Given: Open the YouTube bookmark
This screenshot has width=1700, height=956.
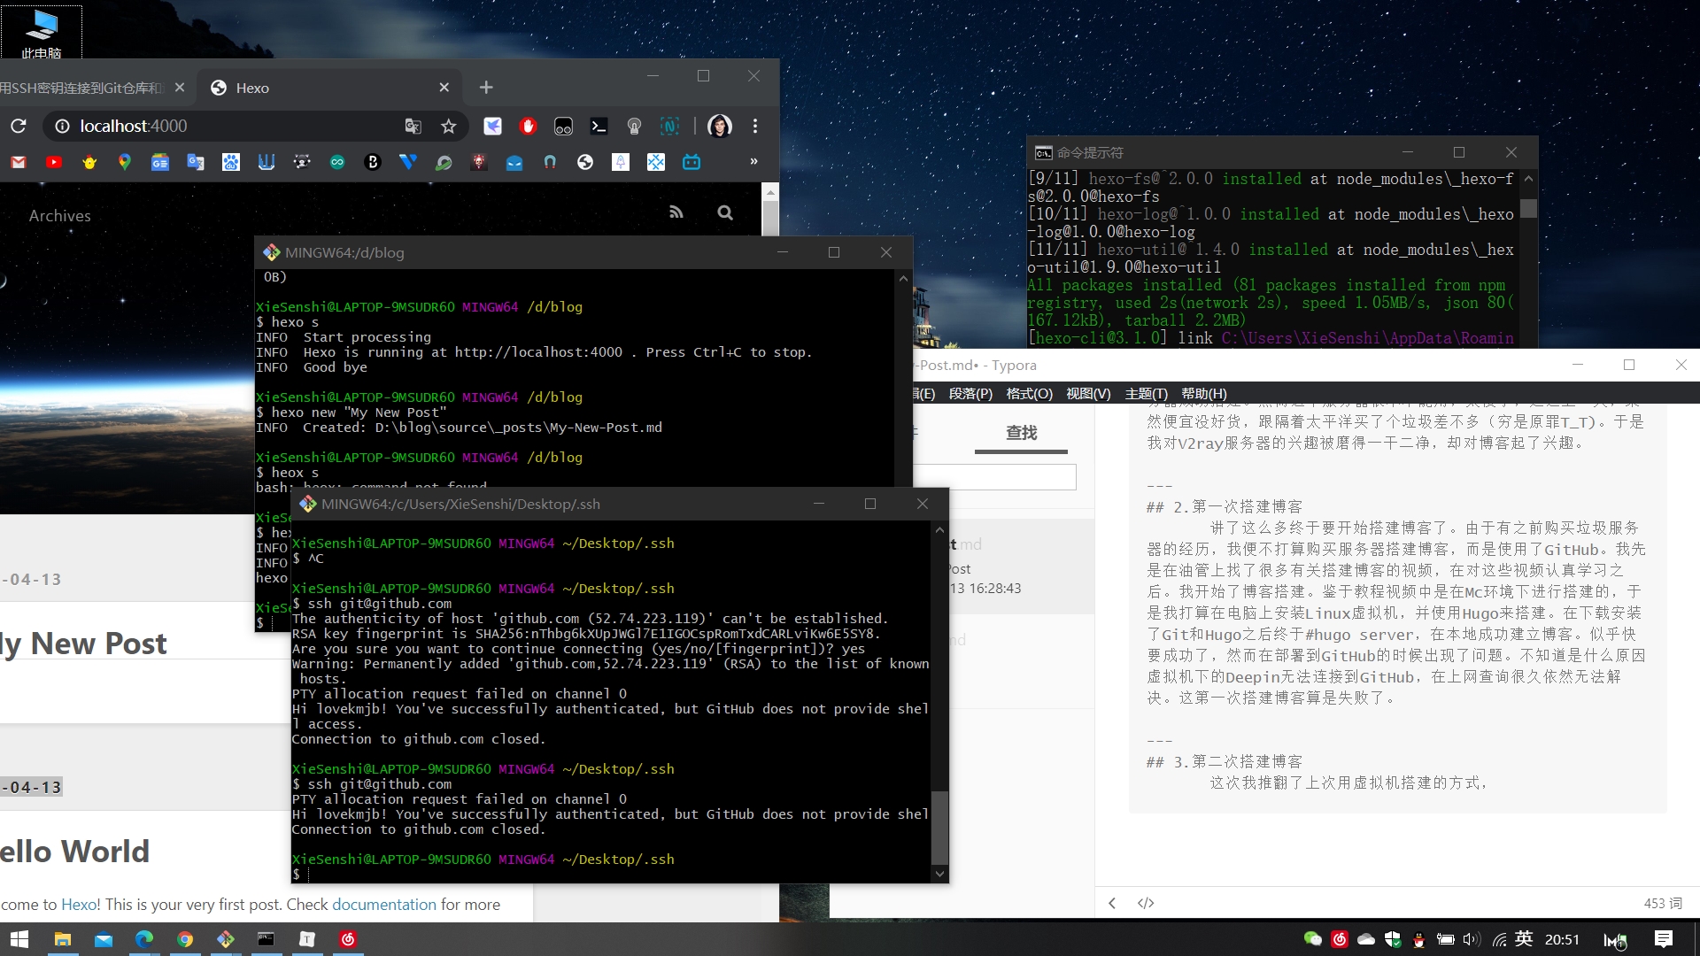Looking at the screenshot, I should [54, 162].
